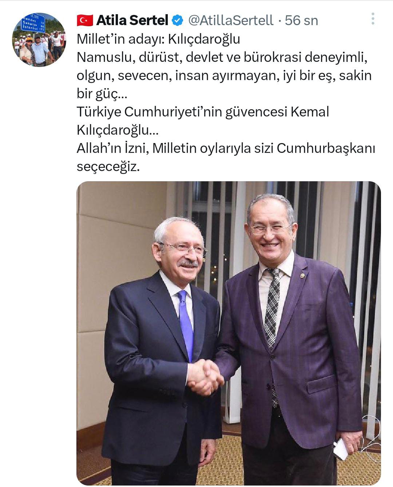Viewport: 393px width, 487px height.
Task: Click the text line starting with Namuslu, dürüst
Action: (221, 57)
